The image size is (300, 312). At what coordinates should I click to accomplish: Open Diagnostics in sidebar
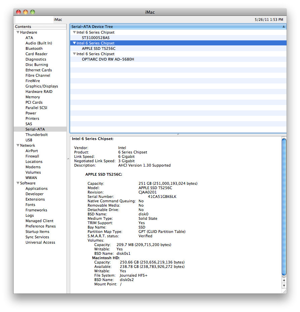click(36, 59)
